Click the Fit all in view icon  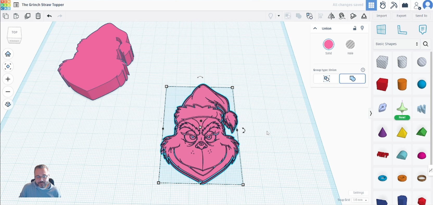click(x=8, y=67)
